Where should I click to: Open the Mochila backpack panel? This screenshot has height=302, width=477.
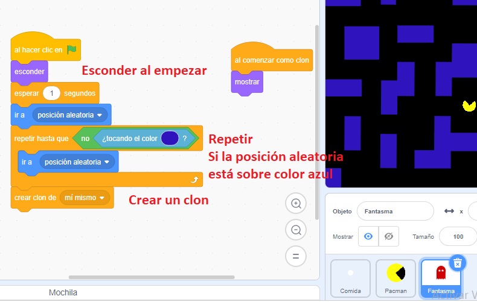click(63, 293)
